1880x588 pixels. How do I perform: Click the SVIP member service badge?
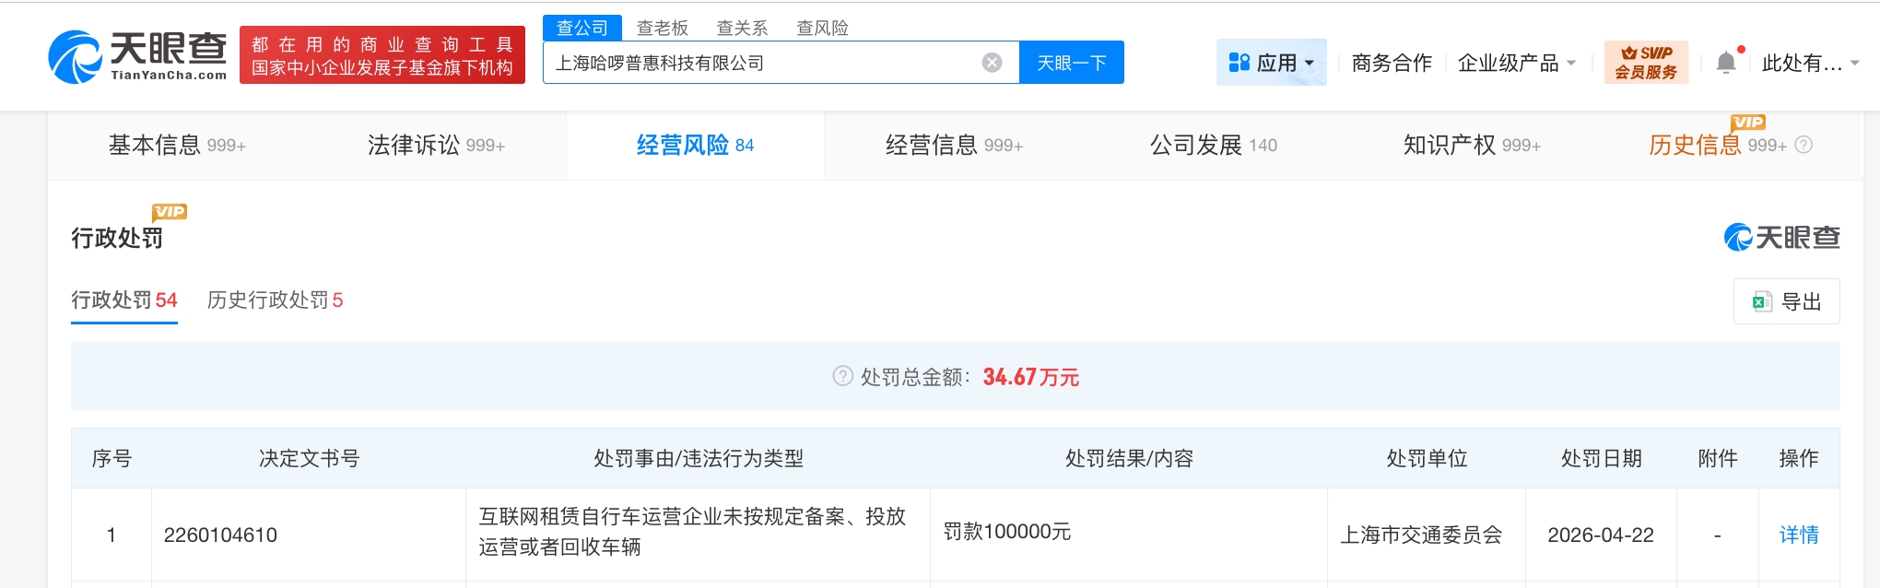pyautogui.click(x=1646, y=63)
